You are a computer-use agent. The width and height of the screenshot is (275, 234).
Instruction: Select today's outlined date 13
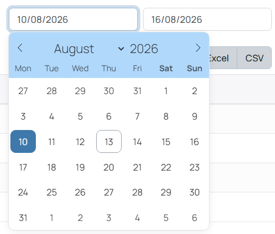(109, 141)
